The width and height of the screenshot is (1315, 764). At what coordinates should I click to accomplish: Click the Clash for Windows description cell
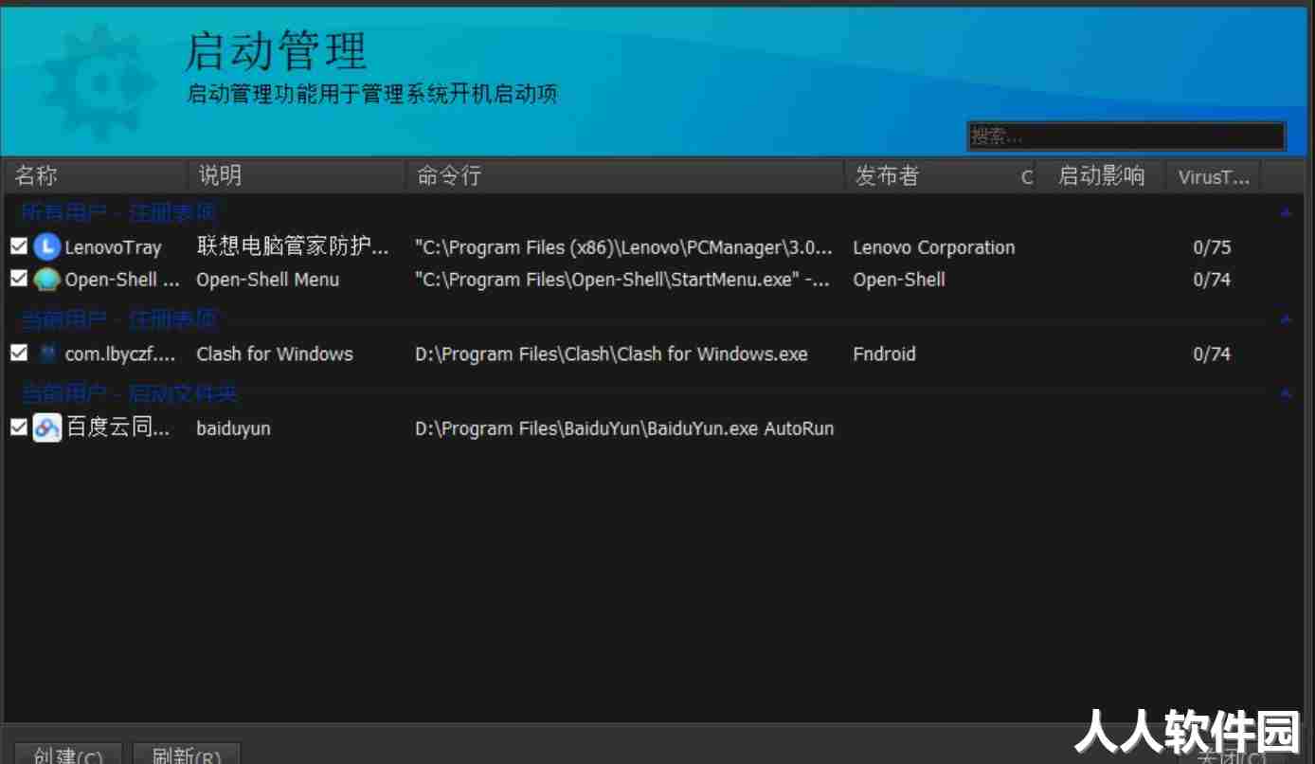[x=275, y=354]
